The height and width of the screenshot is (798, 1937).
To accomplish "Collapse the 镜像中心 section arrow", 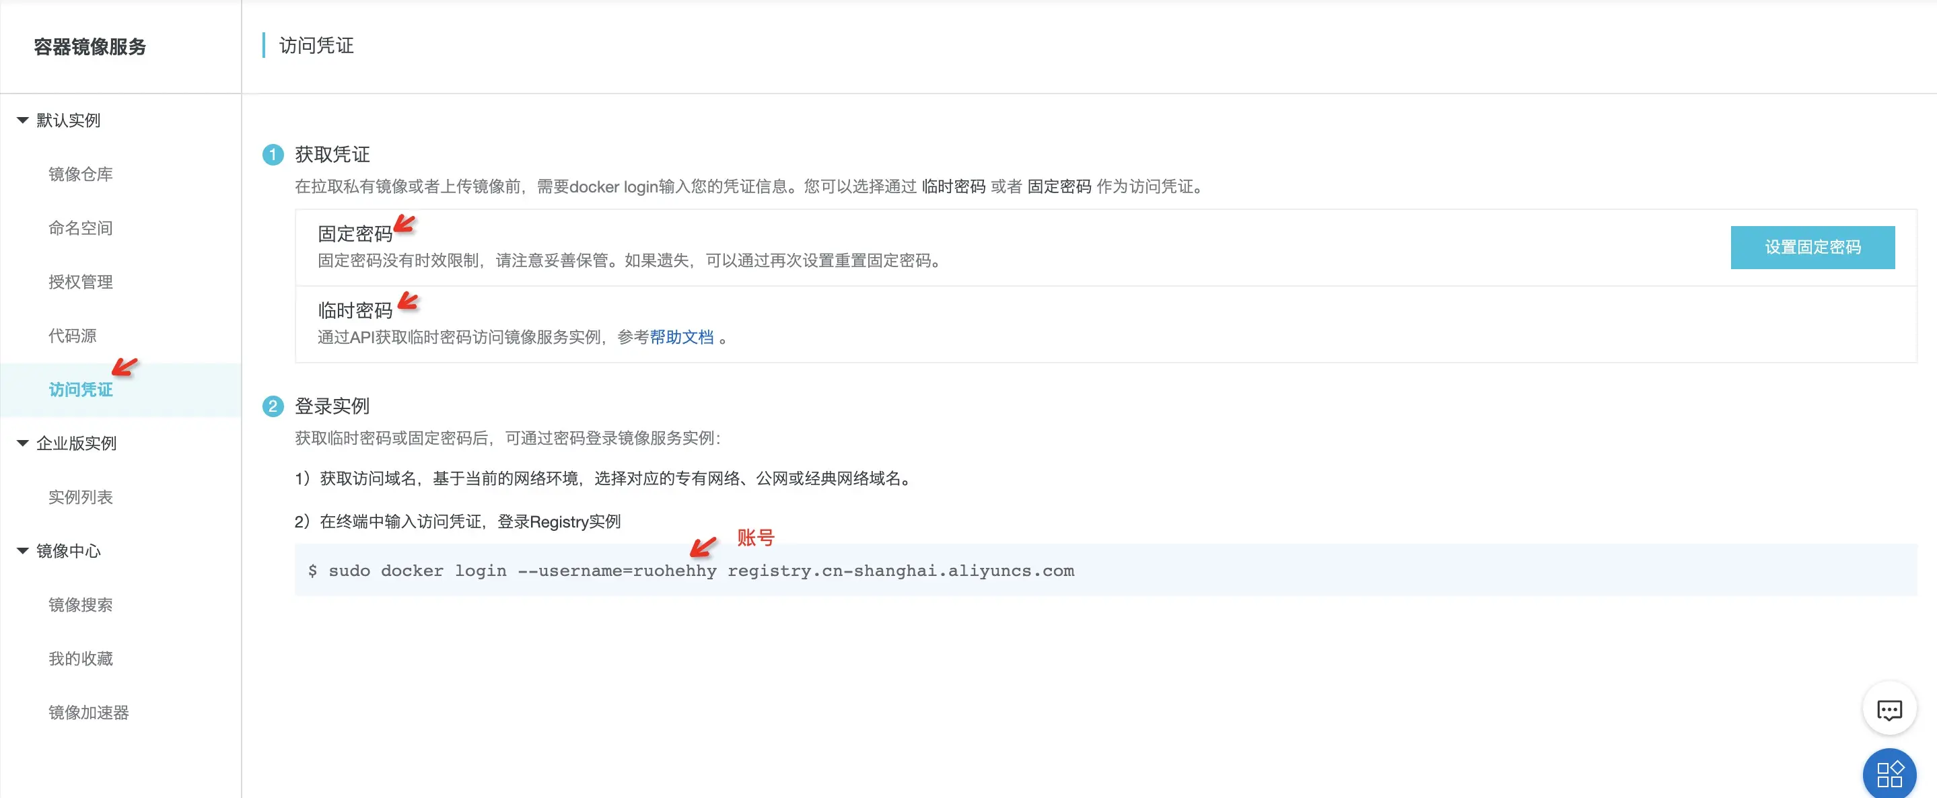I will pos(23,551).
